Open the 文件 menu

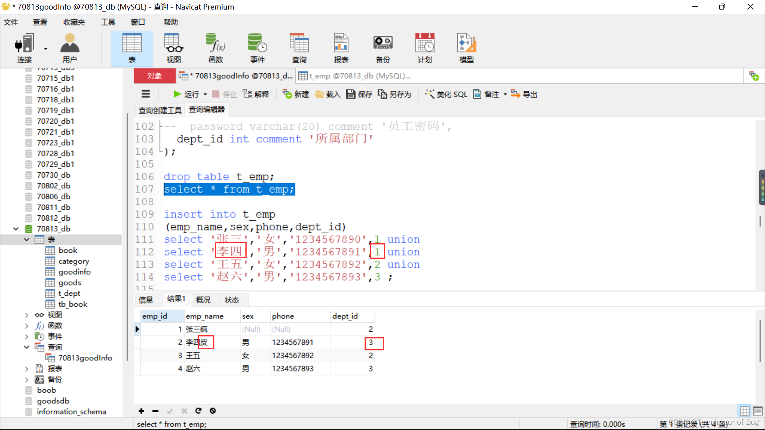pos(11,22)
